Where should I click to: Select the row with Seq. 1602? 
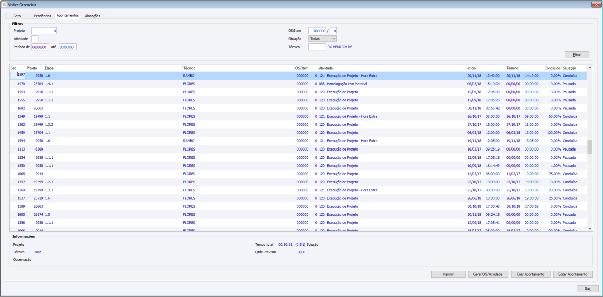click(x=299, y=108)
